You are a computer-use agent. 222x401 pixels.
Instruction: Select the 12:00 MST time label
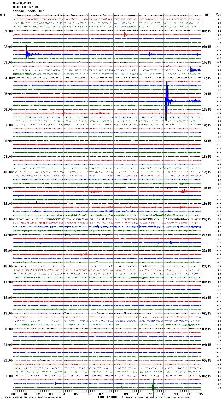[8, 204]
